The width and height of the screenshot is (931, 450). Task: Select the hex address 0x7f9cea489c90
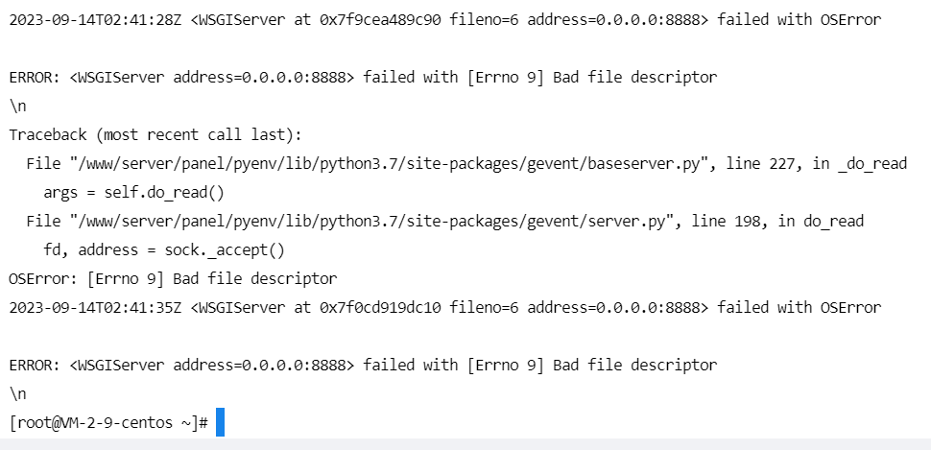[380, 20]
